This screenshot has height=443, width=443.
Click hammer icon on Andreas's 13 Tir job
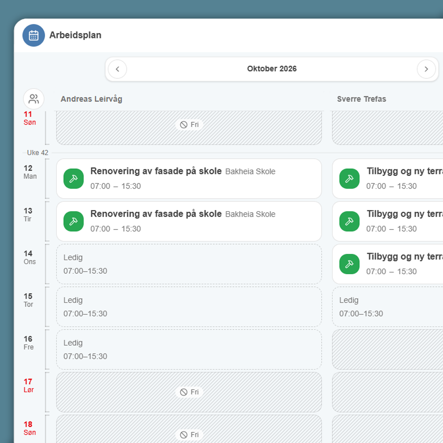(74, 221)
